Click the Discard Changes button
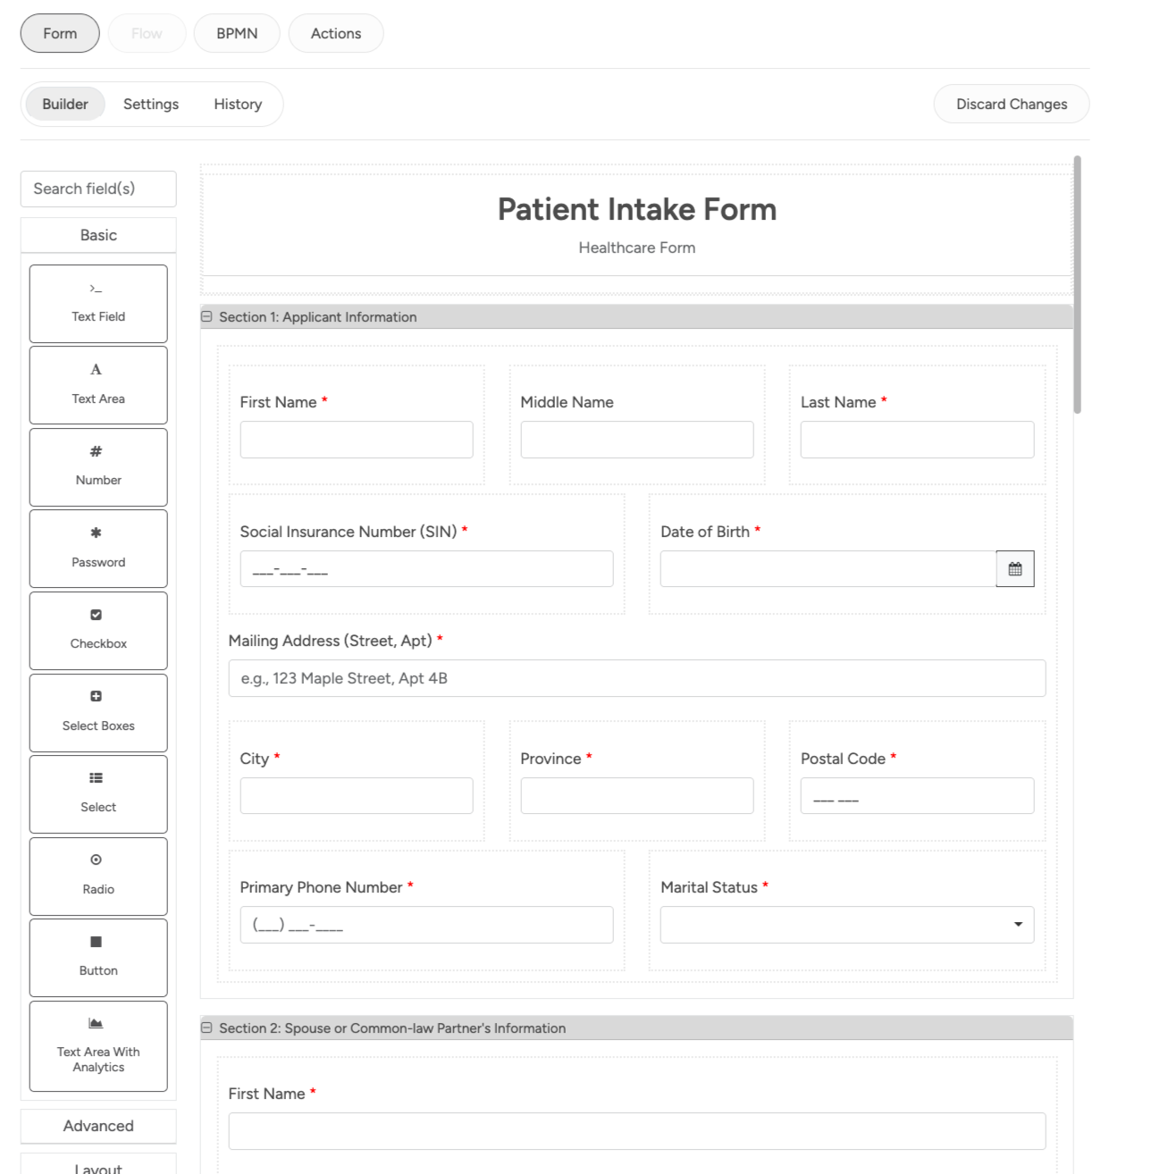 coord(1011,105)
